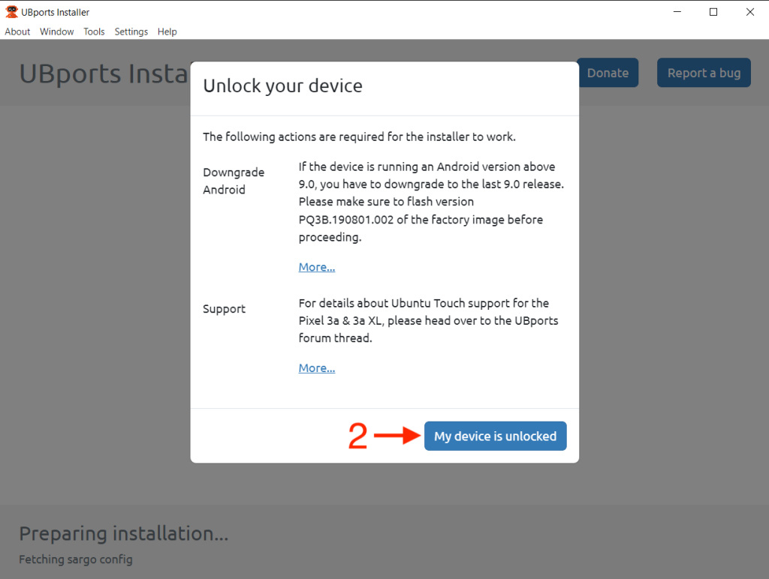Click the UBports robot icon in title bar
This screenshot has height=579, width=769.
pyautogui.click(x=12, y=12)
